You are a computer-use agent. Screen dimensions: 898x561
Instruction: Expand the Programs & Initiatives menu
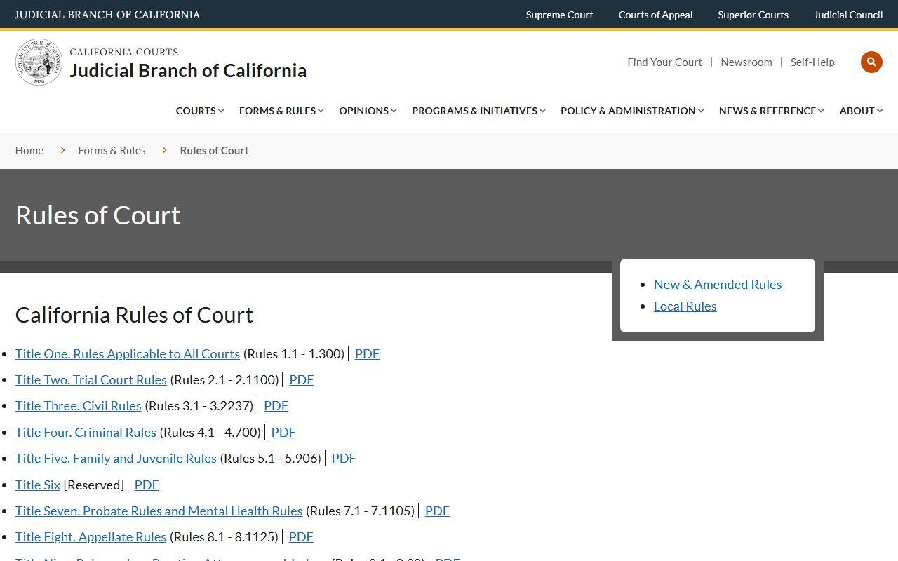(x=478, y=111)
